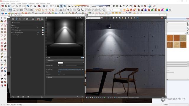
Task: Browse for IES light file folder icon
Action: [x=83, y=69]
